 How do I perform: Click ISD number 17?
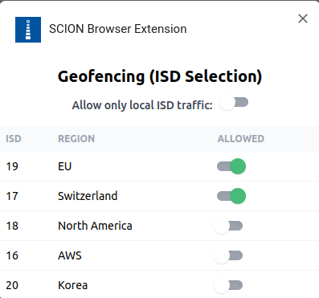click(x=12, y=196)
